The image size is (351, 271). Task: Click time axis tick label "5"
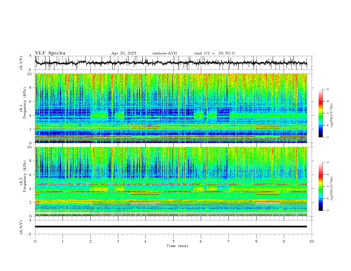[173, 241]
